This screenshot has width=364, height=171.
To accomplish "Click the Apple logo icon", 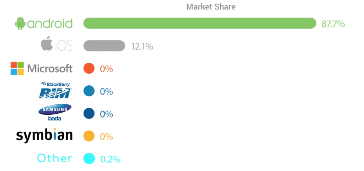I will coord(47,44).
